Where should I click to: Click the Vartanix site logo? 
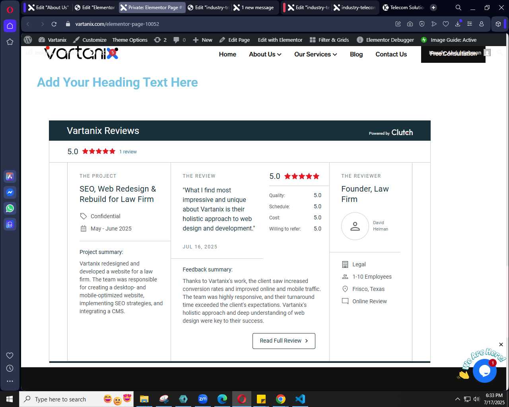(x=82, y=53)
